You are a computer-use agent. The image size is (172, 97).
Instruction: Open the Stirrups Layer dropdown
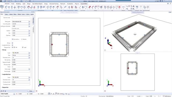29,53
